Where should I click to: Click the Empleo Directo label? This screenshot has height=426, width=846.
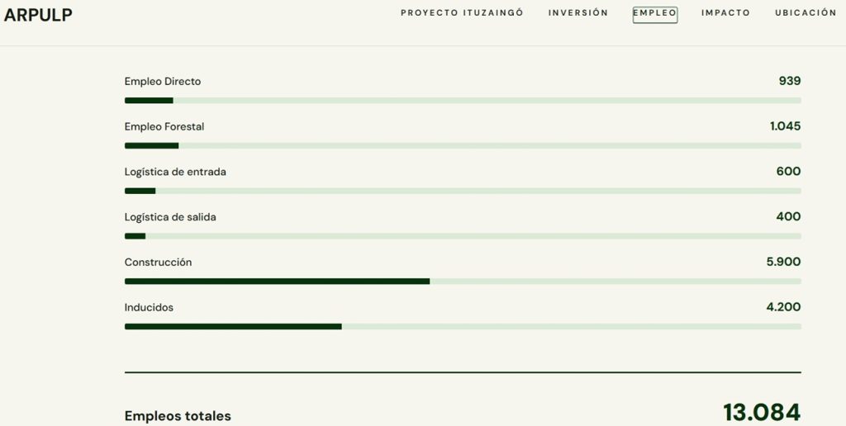(x=163, y=82)
